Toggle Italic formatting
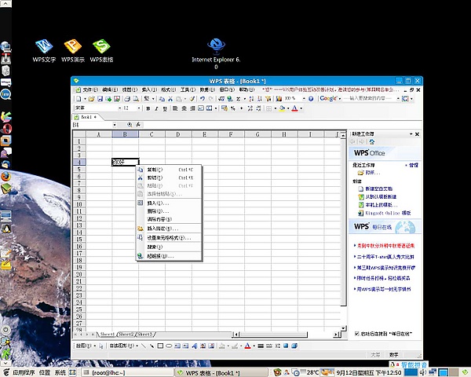This screenshot has width=471, height=377. (x=156, y=108)
